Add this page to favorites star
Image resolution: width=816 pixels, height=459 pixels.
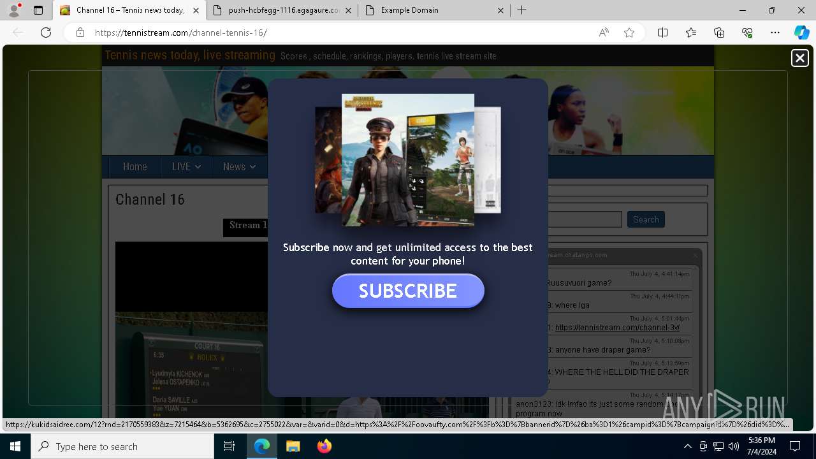[x=629, y=33]
